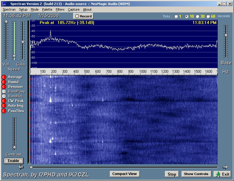Close the Spectran window

[x=230, y=4]
